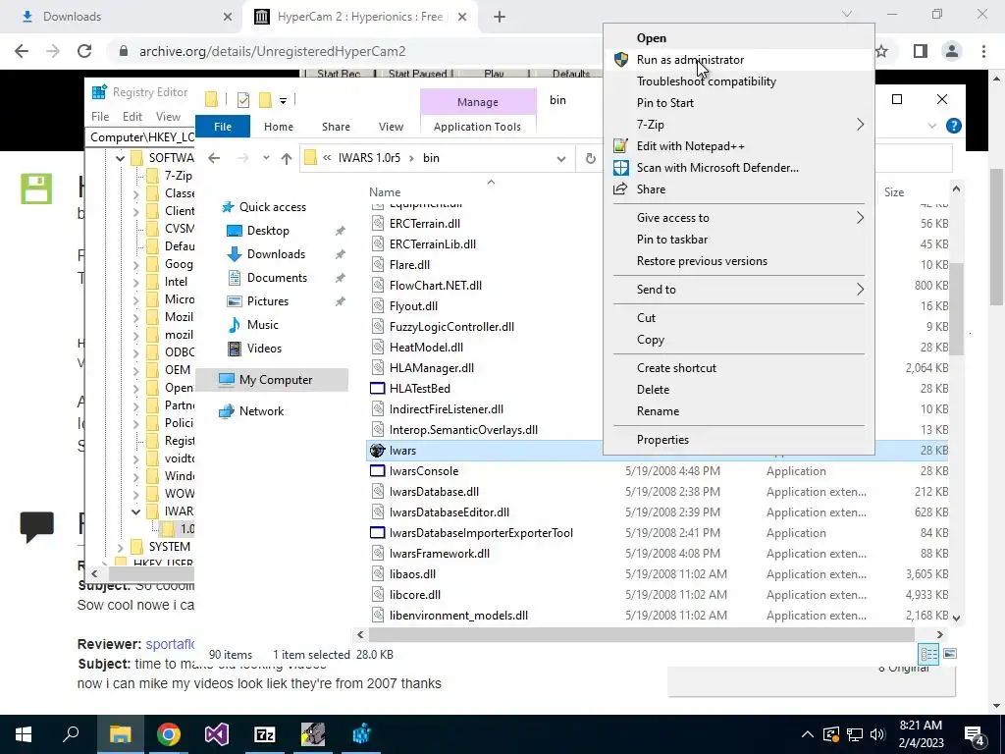Select Network in the navigation pane

[261, 411]
